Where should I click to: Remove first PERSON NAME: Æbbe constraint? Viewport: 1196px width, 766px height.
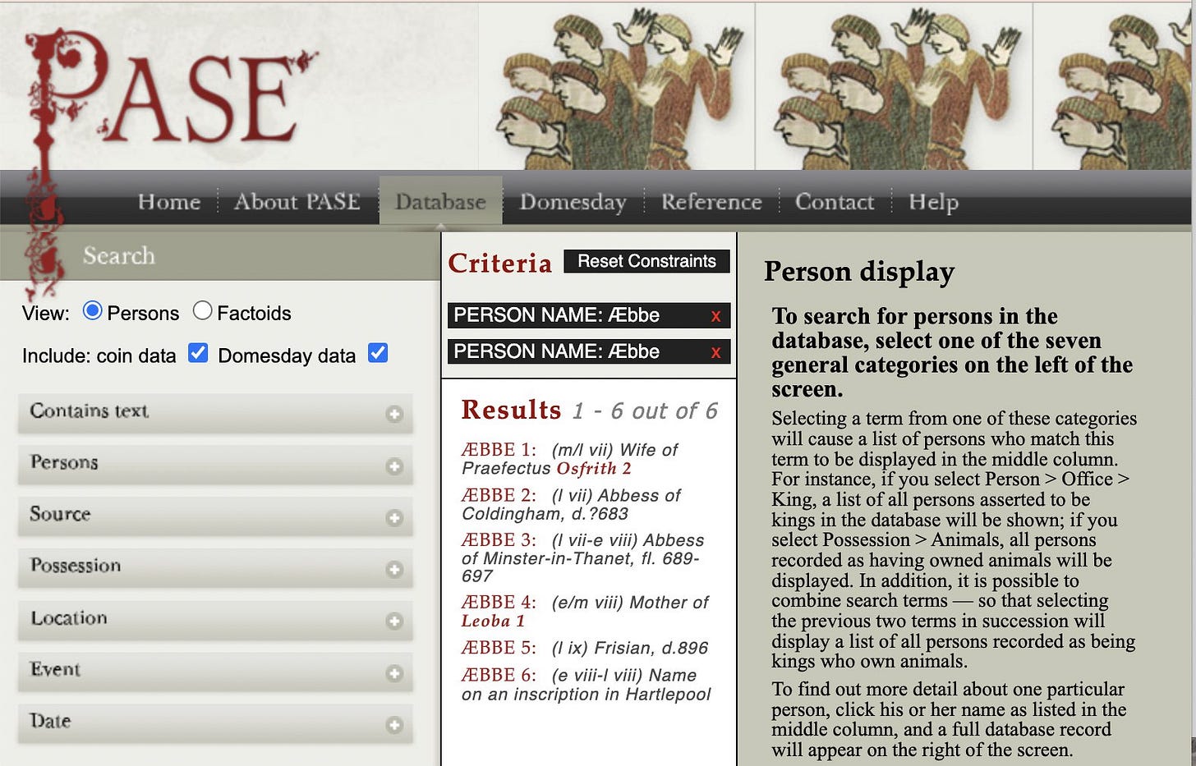(x=715, y=316)
